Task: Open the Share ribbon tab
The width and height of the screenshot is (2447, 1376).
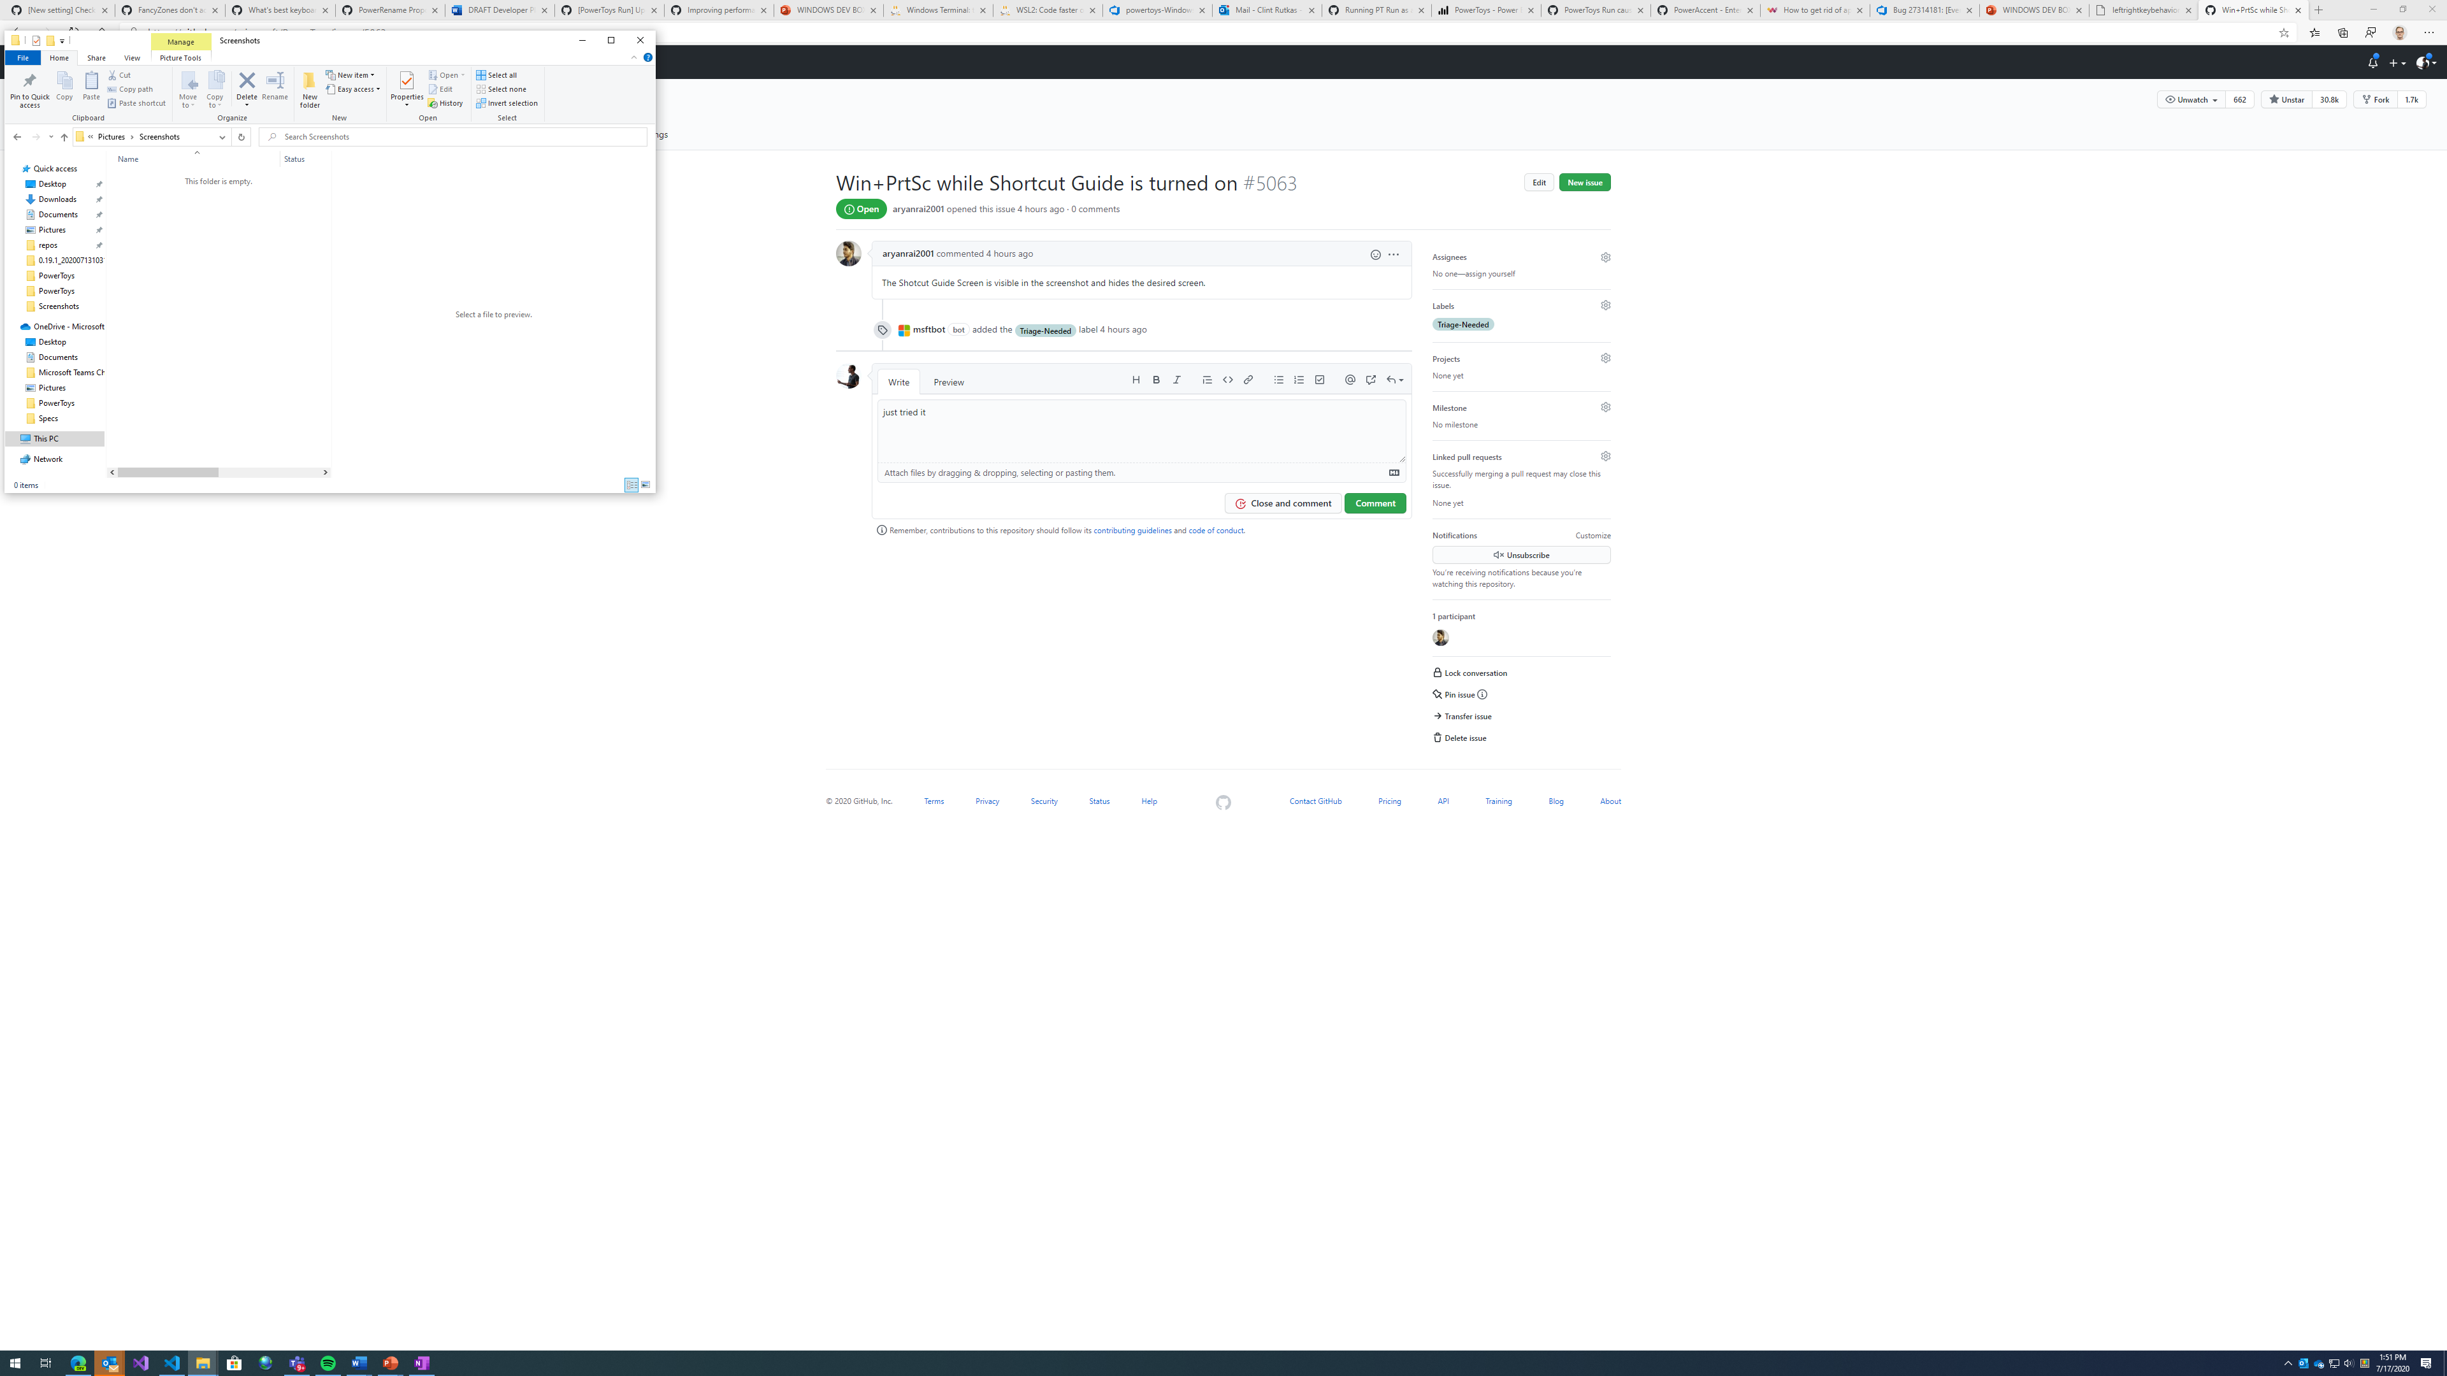Action: (96, 57)
